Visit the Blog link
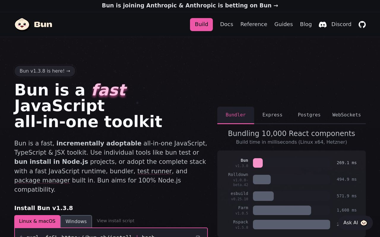This screenshot has height=237, width=380. (x=305, y=24)
